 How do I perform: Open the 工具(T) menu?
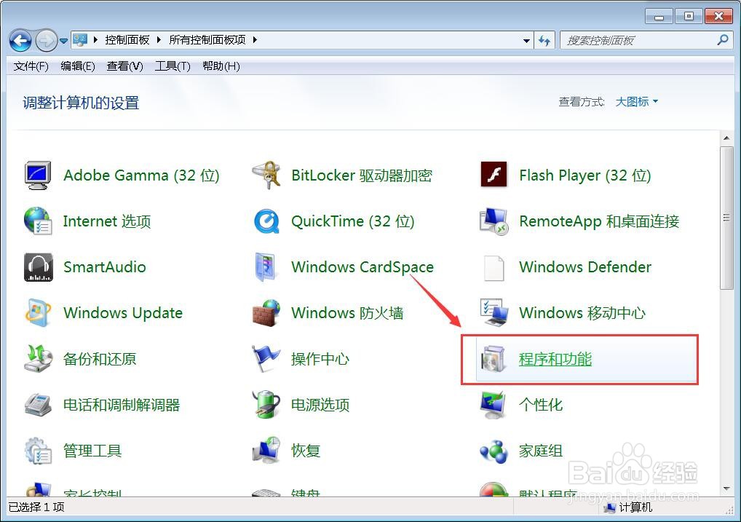click(x=173, y=66)
